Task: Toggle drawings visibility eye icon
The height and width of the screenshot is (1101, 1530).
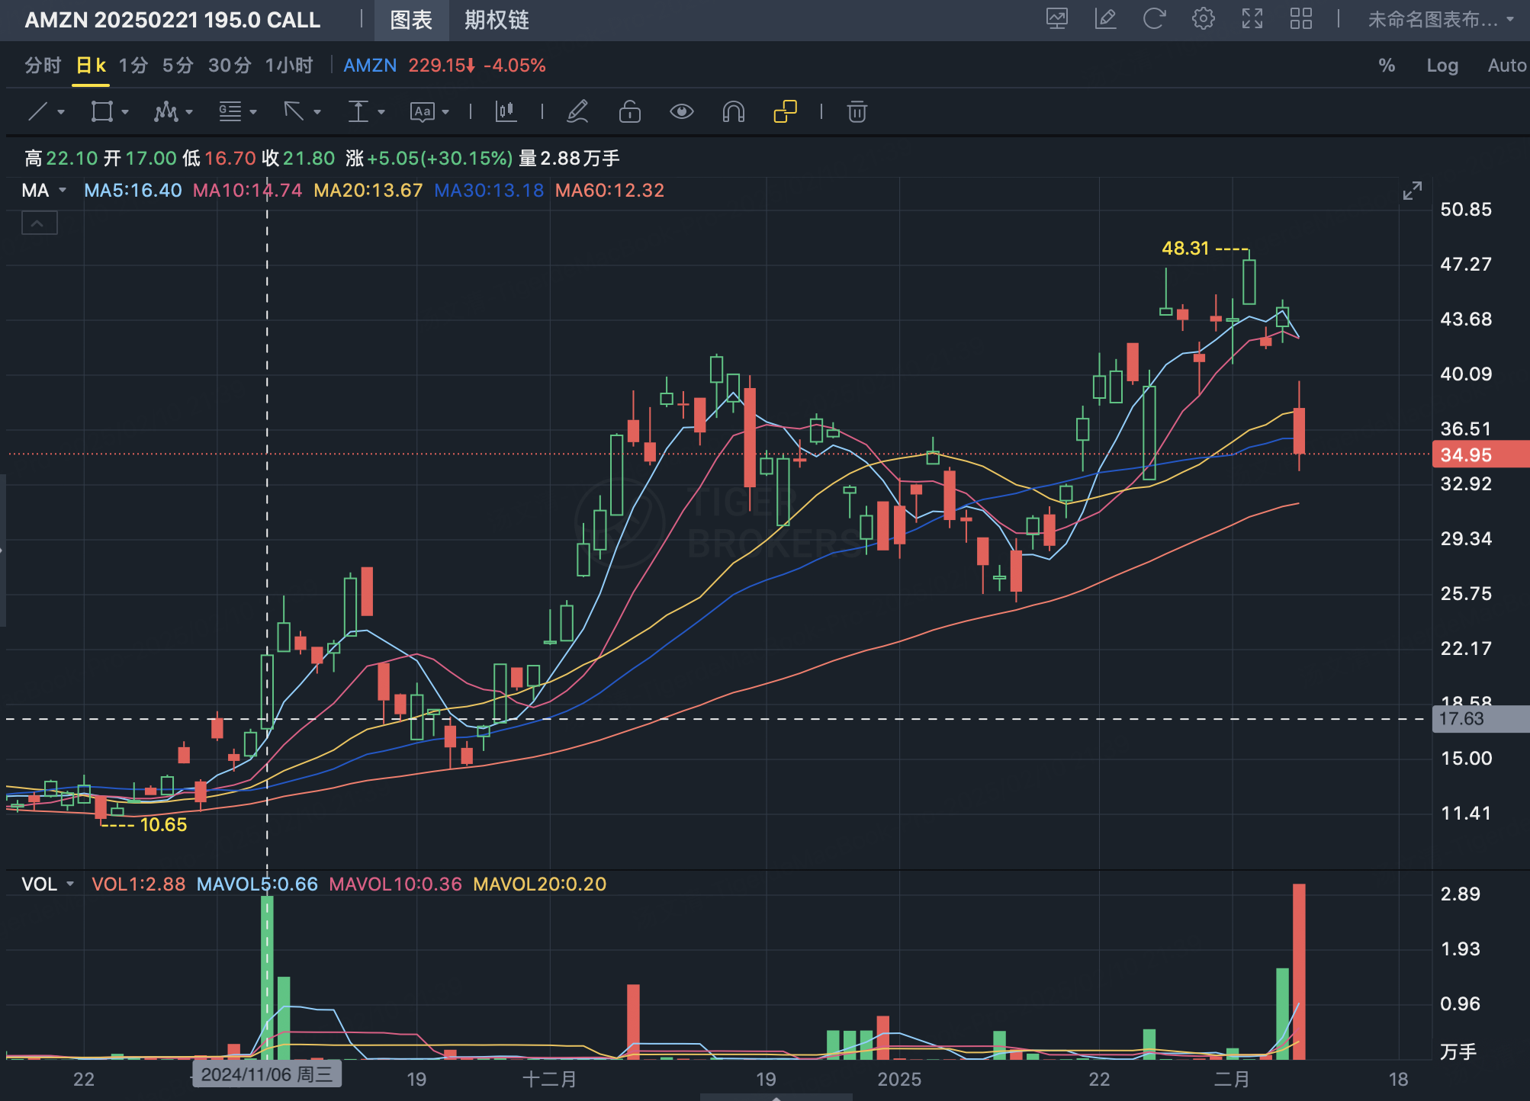Action: [681, 112]
